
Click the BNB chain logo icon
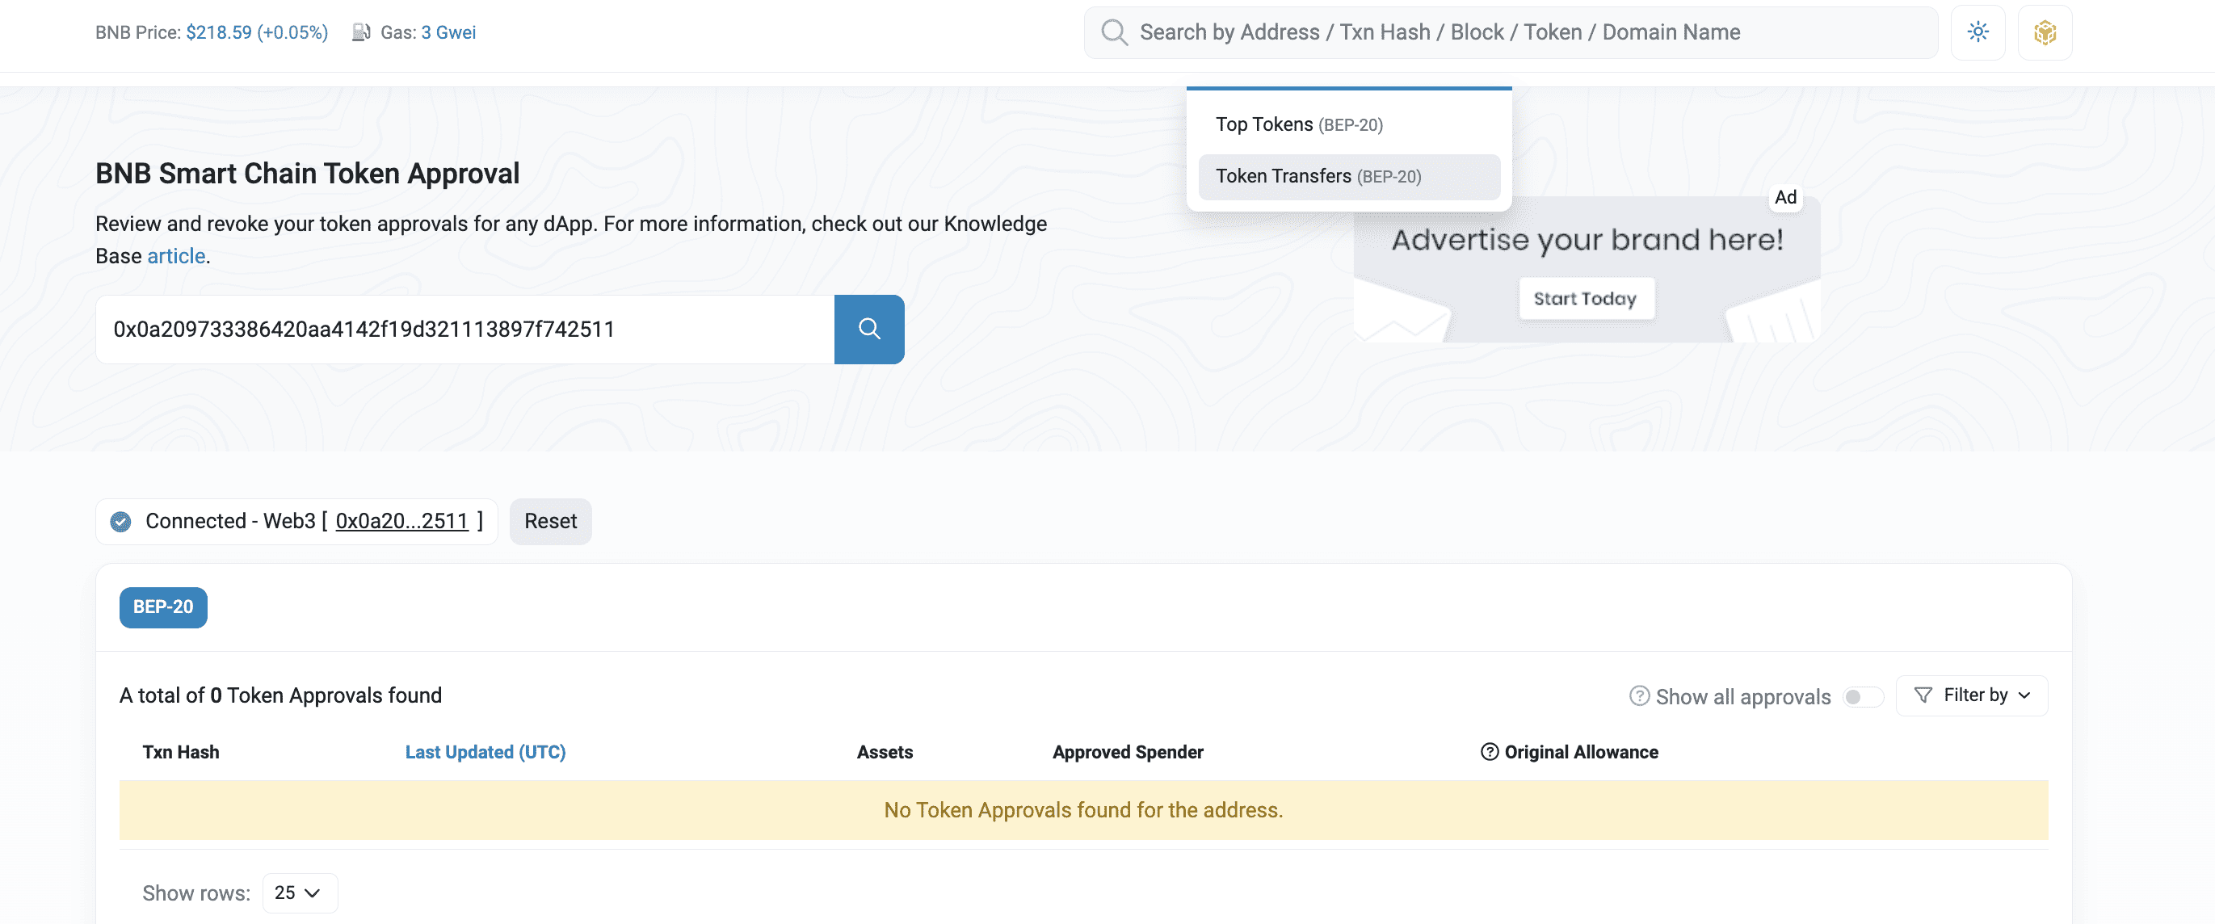[x=2045, y=32]
